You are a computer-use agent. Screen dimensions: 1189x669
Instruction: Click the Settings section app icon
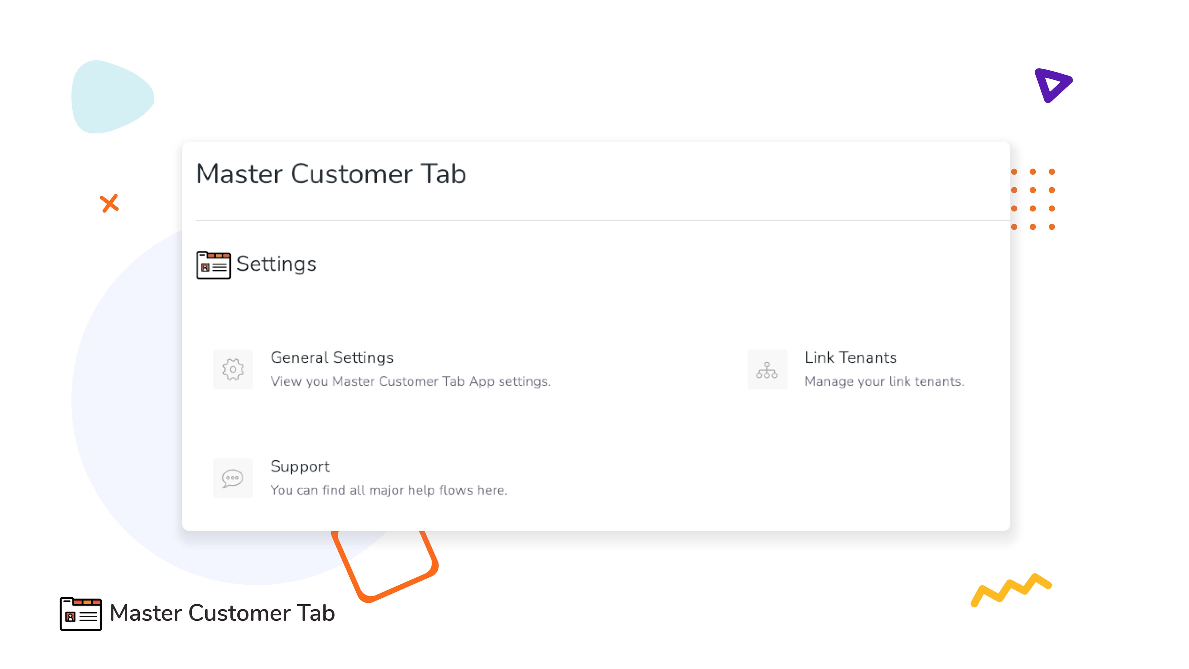[213, 265]
